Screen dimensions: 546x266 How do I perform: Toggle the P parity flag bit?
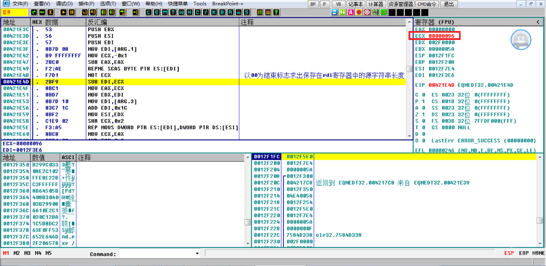424,102
